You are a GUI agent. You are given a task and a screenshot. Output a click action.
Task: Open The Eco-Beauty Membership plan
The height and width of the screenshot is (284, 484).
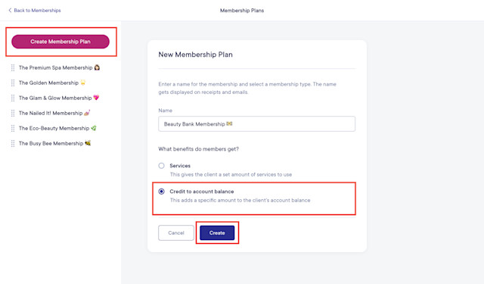[57, 128]
